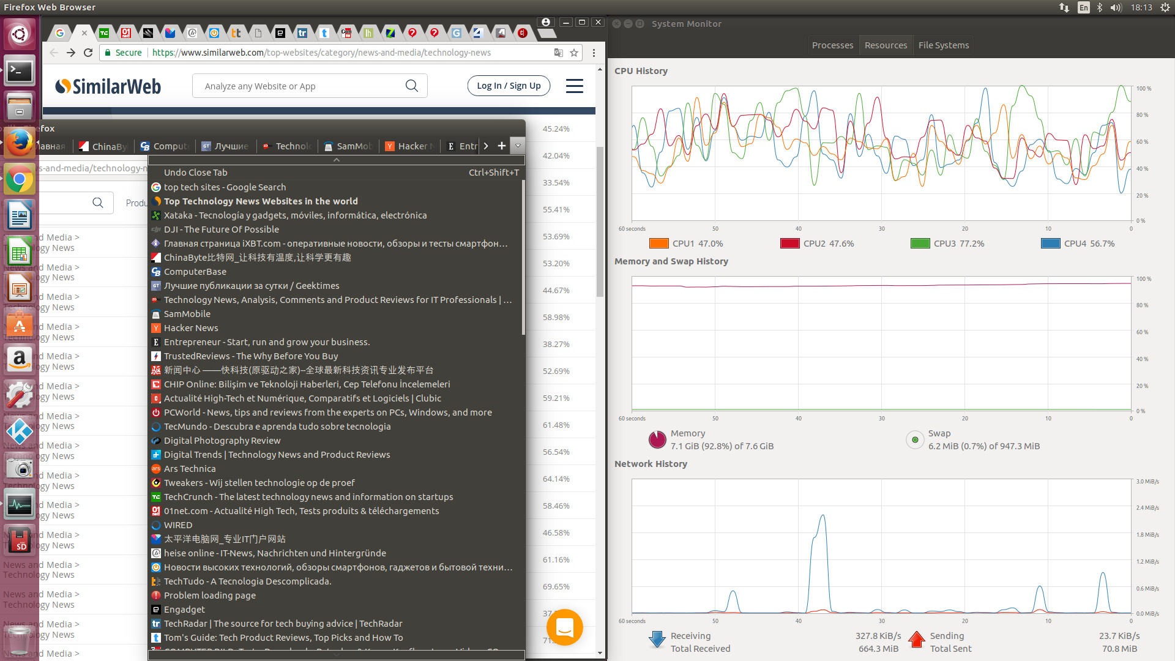
Task: Open System Monitor launcher icon
Action: 20,505
